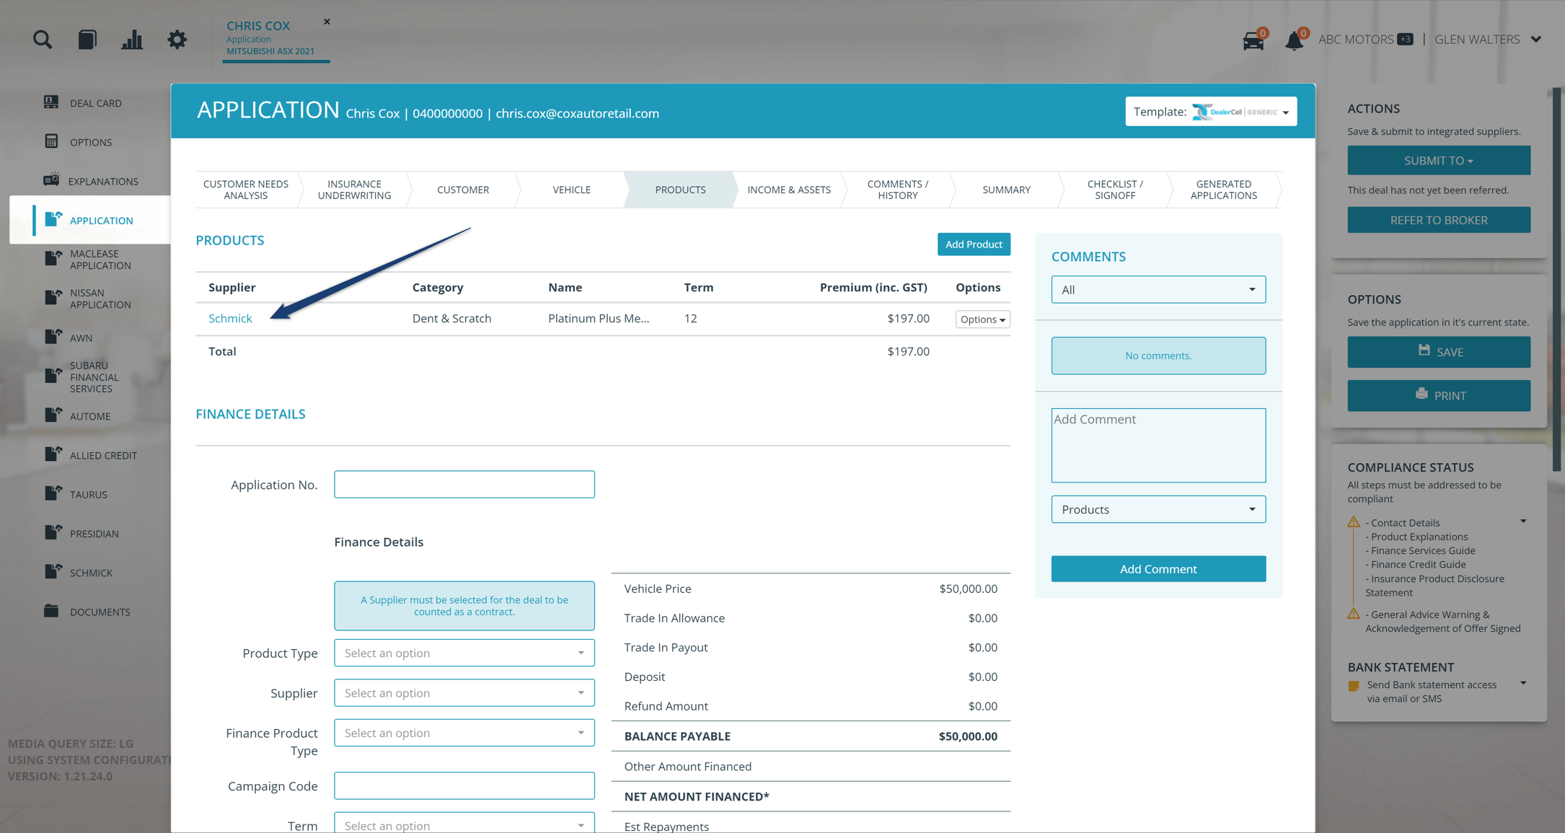The width and height of the screenshot is (1565, 833).
Task: Open the vehicle stock car icon
Action: 1253,40
